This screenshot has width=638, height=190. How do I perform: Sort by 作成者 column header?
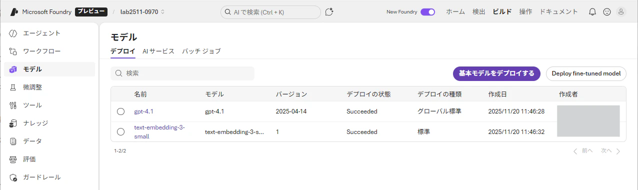(x=568, y=94)
